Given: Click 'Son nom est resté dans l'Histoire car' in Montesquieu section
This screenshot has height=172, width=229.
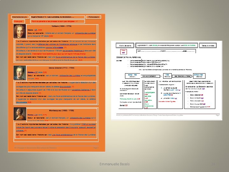Looking at the screenshot, I should coord(31,135).
